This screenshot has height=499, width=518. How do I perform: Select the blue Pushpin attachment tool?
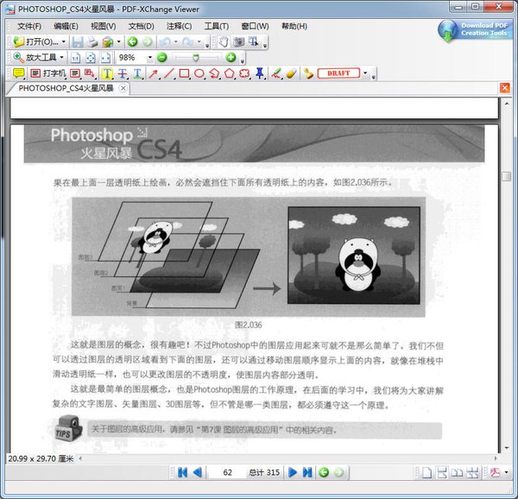[260, 73]
